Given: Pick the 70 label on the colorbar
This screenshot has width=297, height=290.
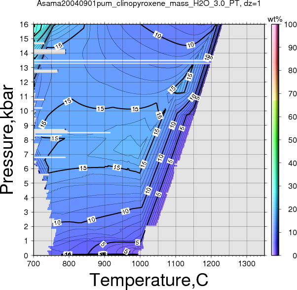Looking at the screenshot, I should [x=292, y=94].
